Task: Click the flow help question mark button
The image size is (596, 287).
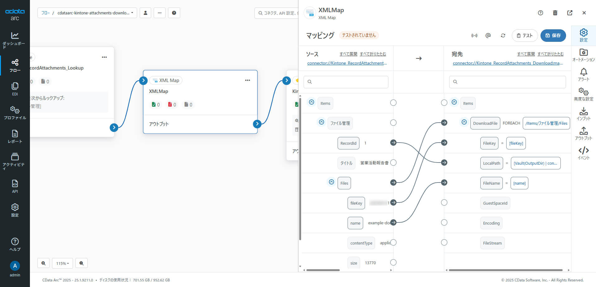Action: click(x=174, y=13)
